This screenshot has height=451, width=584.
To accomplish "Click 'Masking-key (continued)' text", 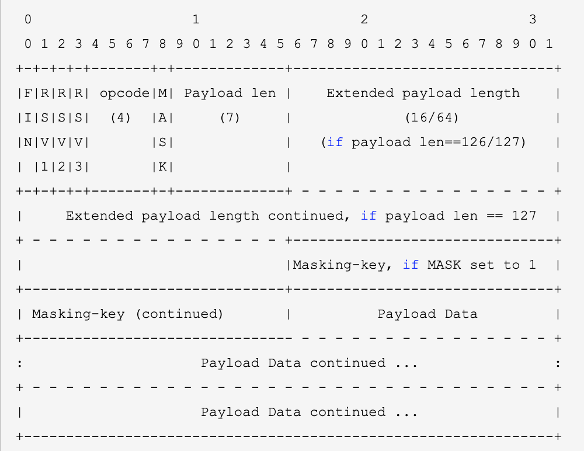I will point(128,314).
